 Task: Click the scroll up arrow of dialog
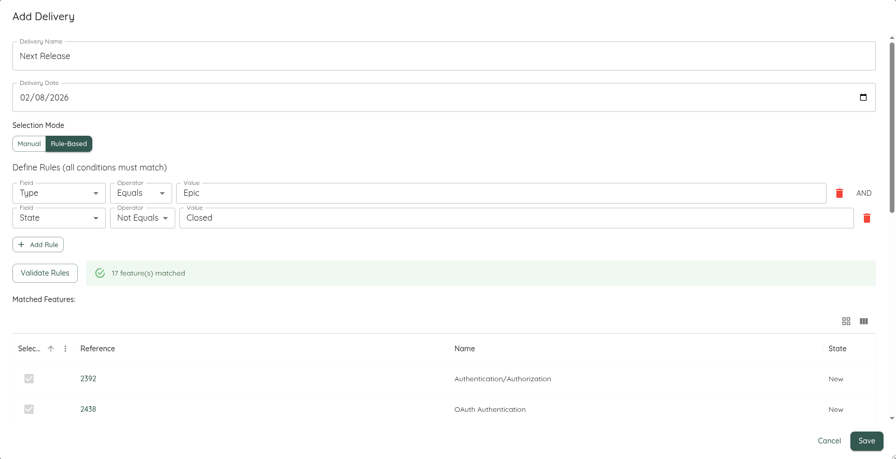892,38
